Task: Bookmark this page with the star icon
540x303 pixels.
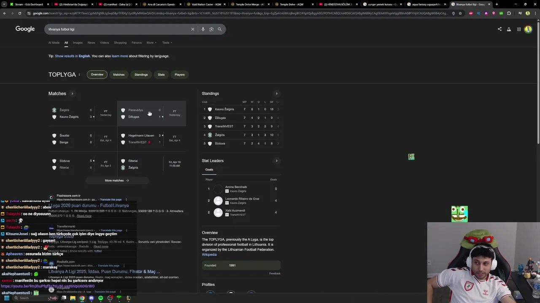Action: (460, 13)
